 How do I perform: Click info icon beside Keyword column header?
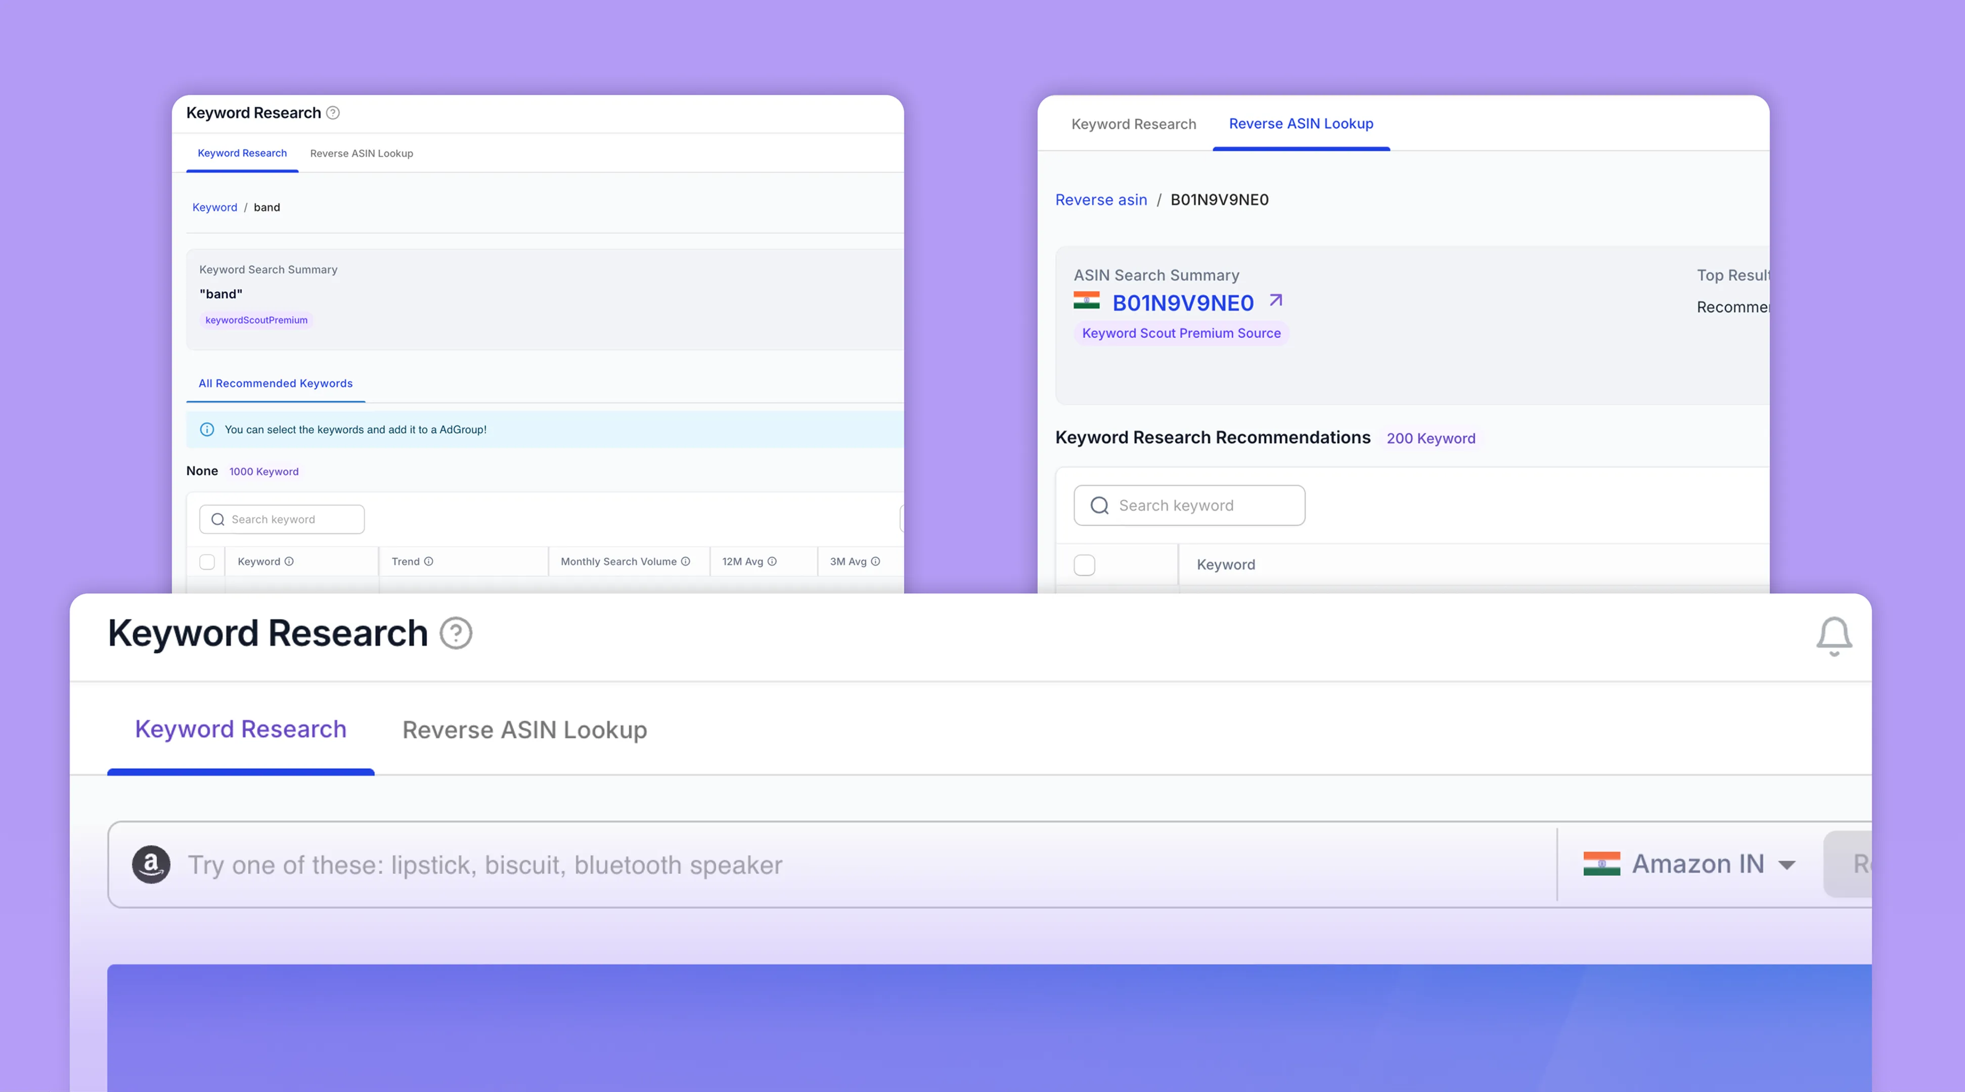coord(289,561)
